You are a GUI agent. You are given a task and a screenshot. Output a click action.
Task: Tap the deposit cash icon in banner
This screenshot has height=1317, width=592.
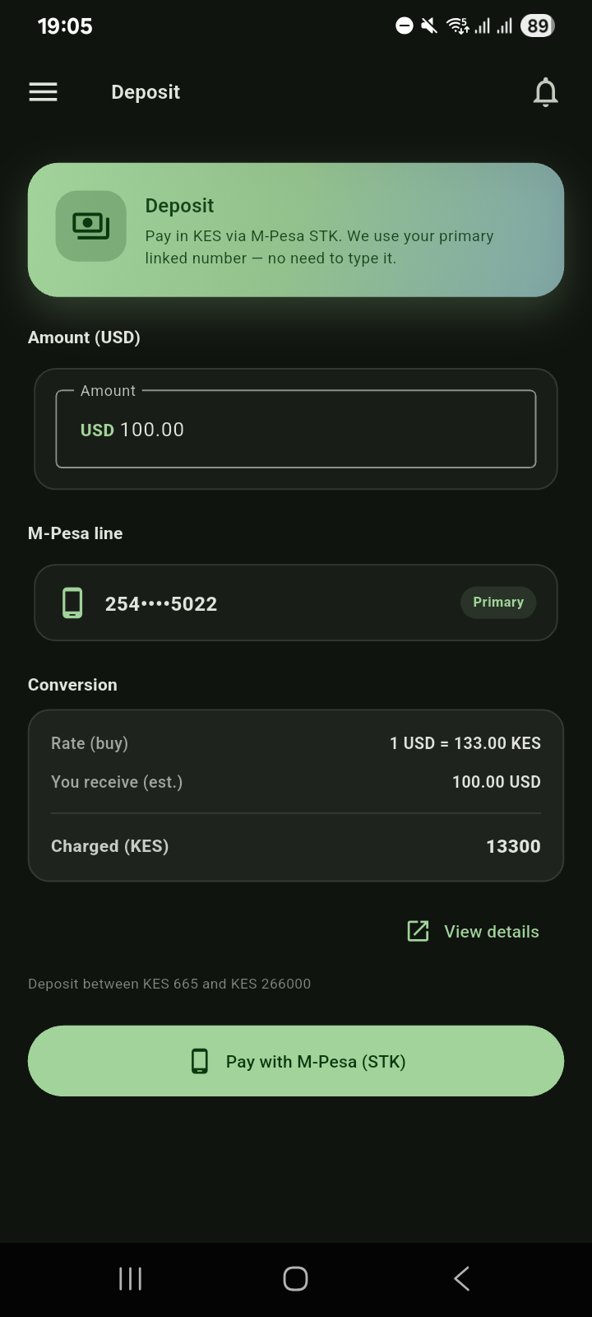90,226
